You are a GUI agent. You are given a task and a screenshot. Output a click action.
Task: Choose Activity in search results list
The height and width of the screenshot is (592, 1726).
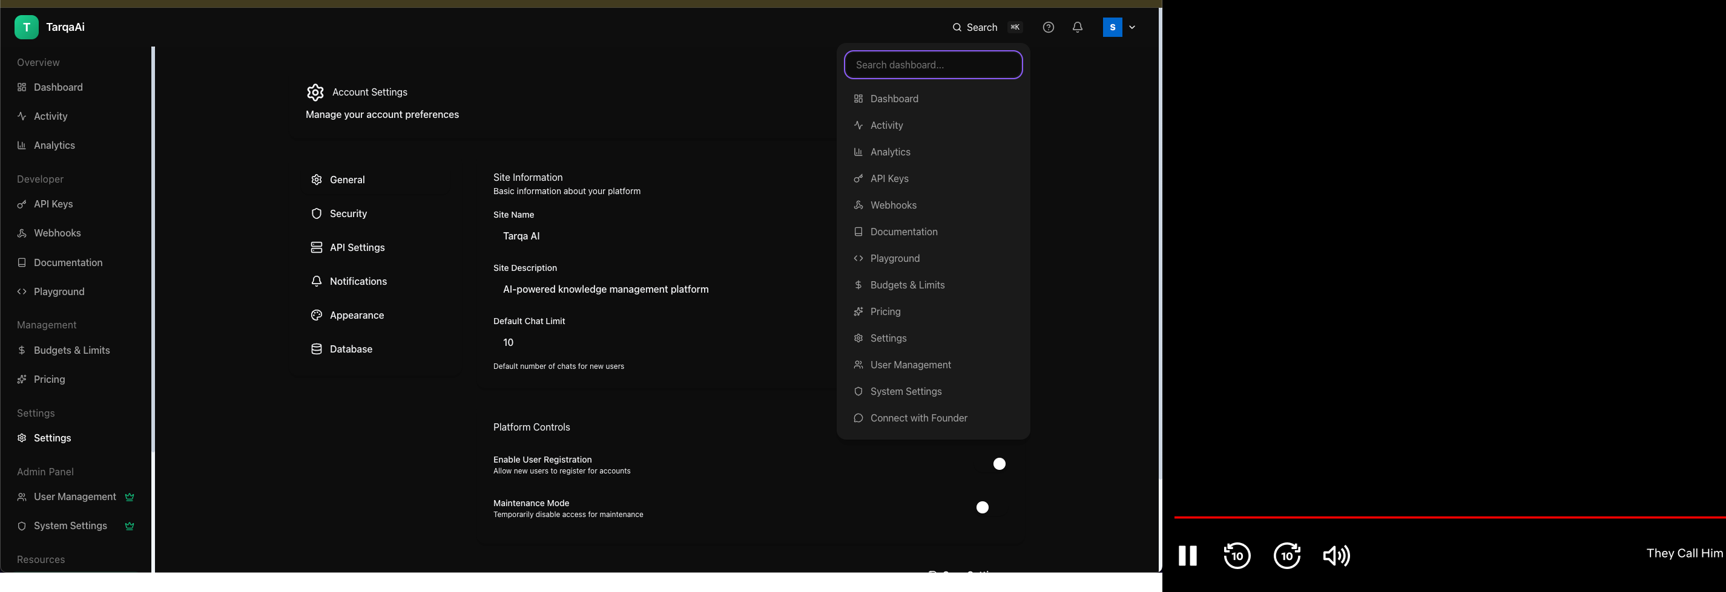coord(933,126)
